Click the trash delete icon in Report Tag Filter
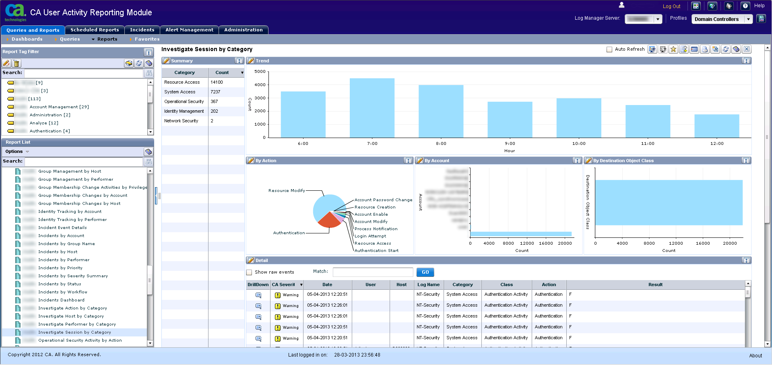The height and width of the screenshot is (365, 772). (x=16, y=63)
